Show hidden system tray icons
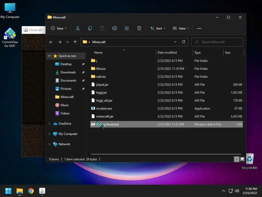Image resolution: width=262 pixels, height=197 pixels. pyautogui.click(x=224, y=191)
